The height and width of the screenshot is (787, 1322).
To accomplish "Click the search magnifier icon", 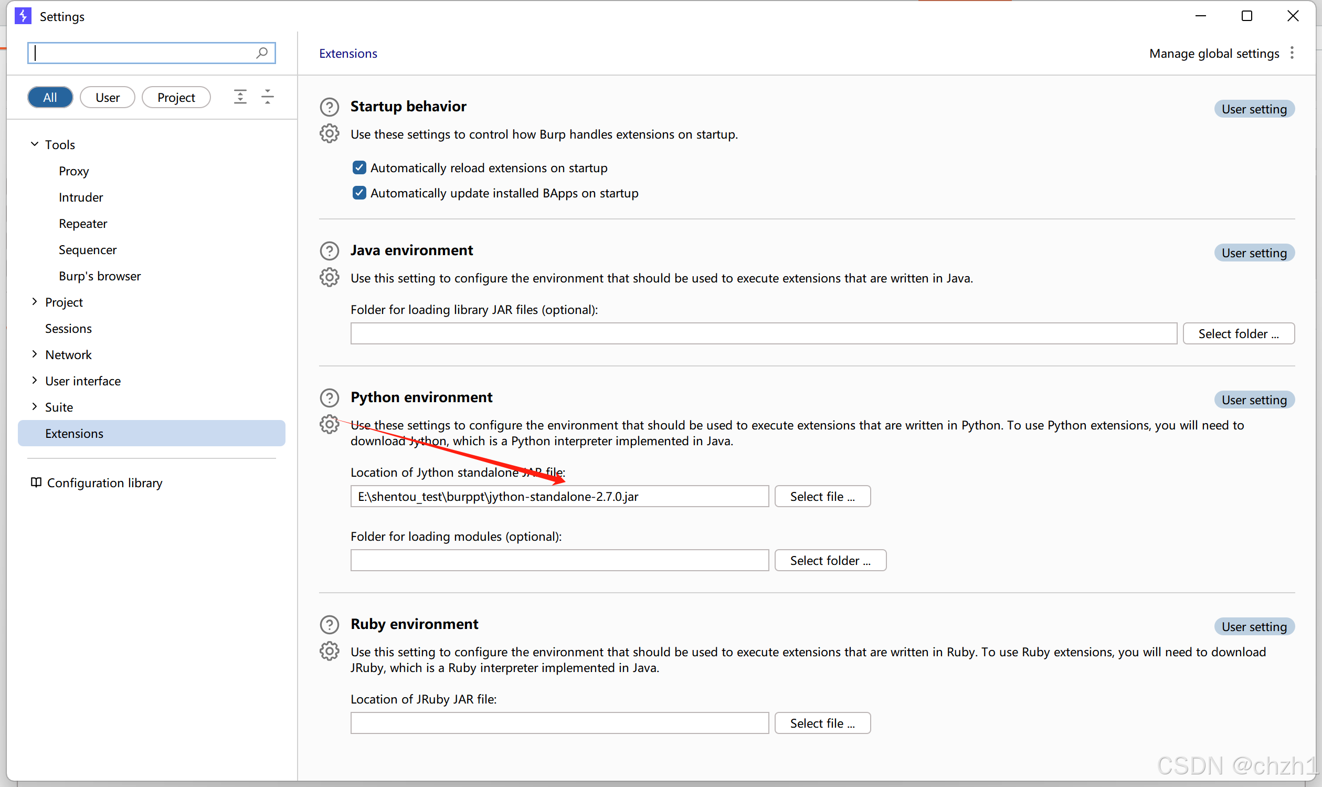I will (x=262, y=53).
